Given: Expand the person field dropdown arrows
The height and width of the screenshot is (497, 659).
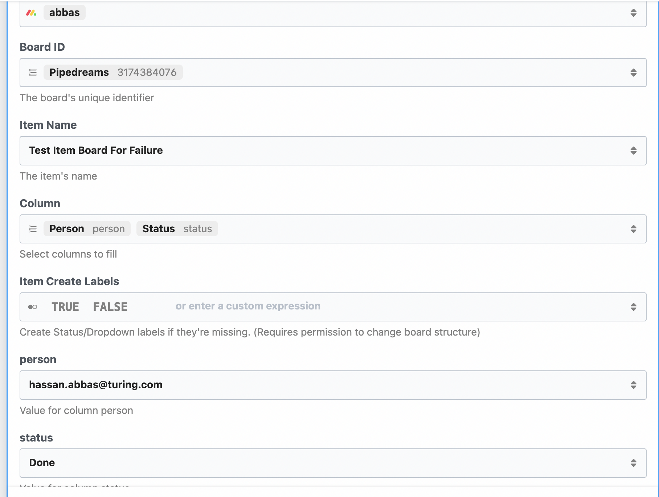Looking at the screenshot, I should tap(634, 385).
